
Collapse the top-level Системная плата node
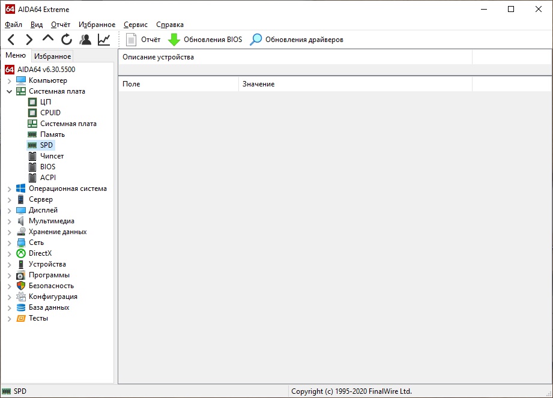click(x=10, y=91)
